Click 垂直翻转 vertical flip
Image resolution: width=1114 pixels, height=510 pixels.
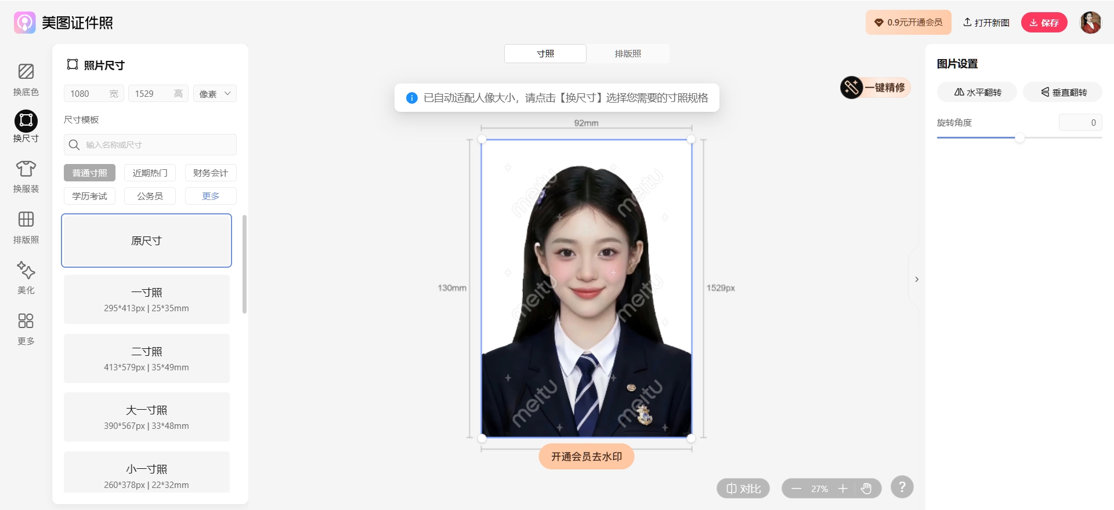point(1062,92)
